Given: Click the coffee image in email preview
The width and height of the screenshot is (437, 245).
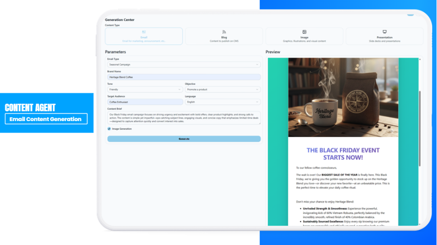Looking at the screenshot, I should click(343, 97).
